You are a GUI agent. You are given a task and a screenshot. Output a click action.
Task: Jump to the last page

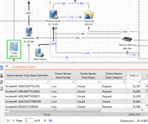click(x=50, y=121)
